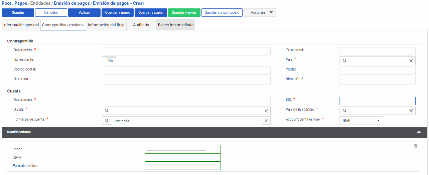Click the search icon in Divisa field
429x175 pixels.
pos(107,111)
